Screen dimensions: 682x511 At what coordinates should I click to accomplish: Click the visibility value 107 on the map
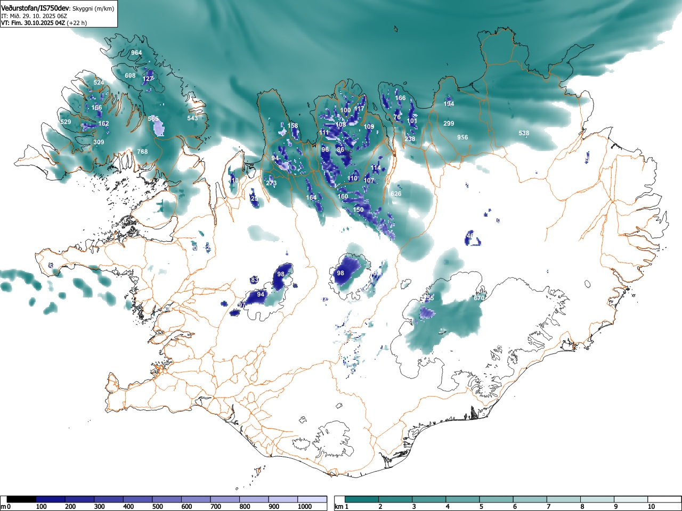point(369,180)
